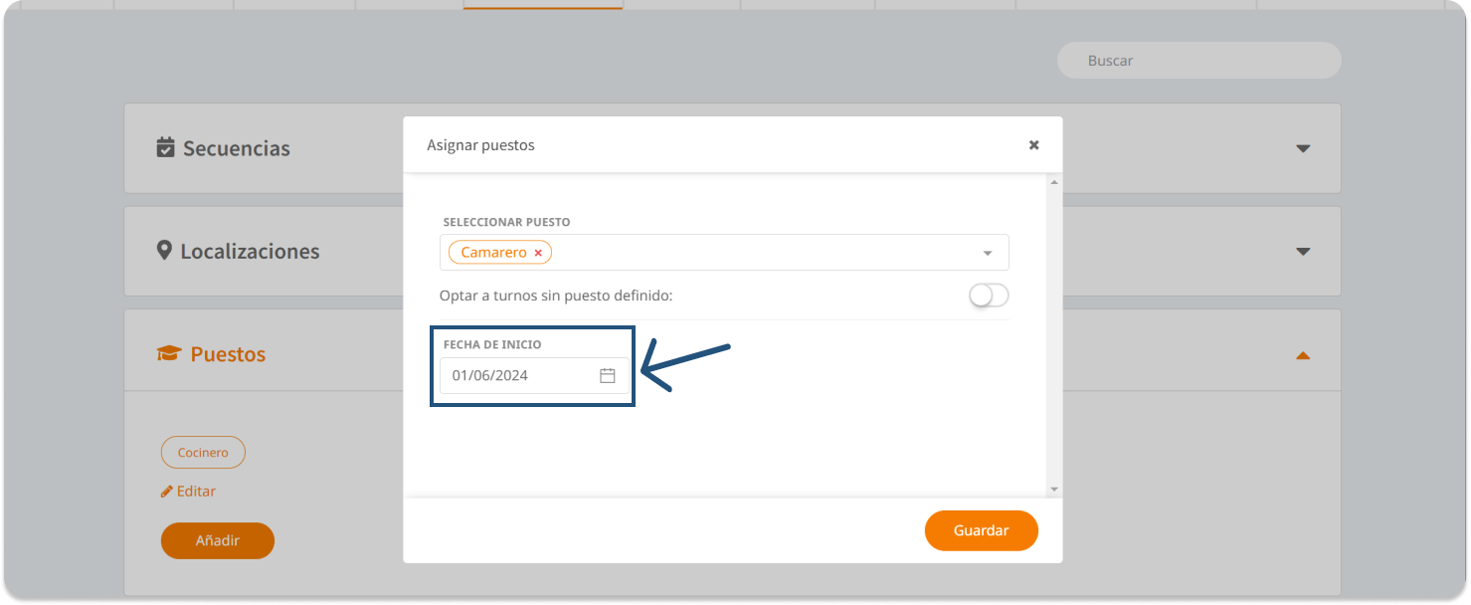This screenshot has height=605, width=1471.
Task: Close the Asignar puestos dialog
Action: 1033,145
